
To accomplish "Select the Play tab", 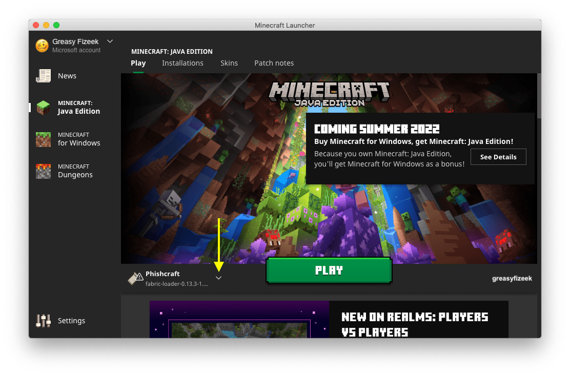I will (x=138, y=63).
